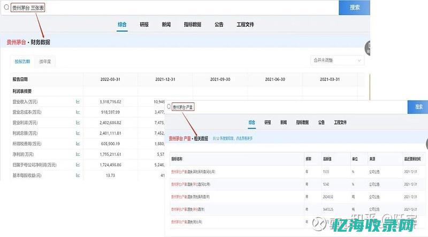The width and height of the screenshot is (428, 237).
Task: Click the 贵州茅台·财务数据 section title
Action: [28, 42]
